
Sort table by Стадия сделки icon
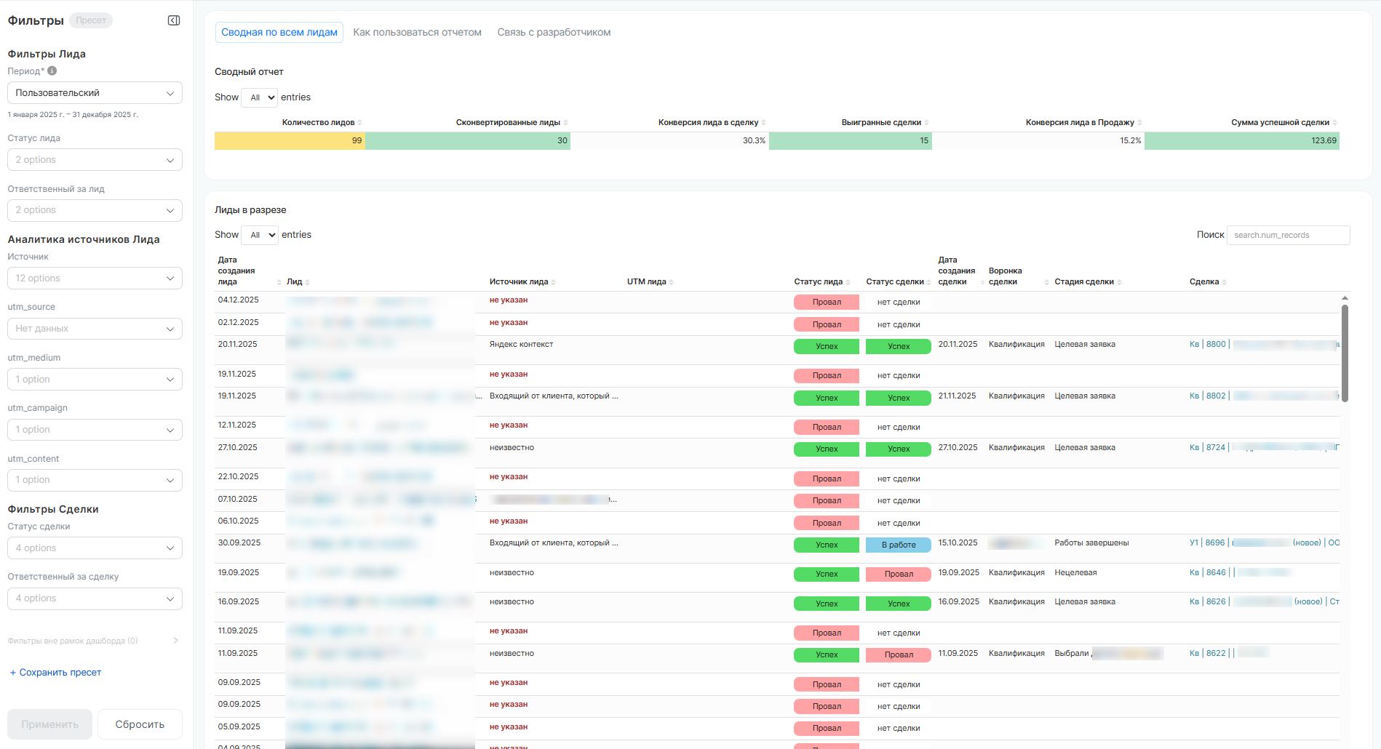1119,282
